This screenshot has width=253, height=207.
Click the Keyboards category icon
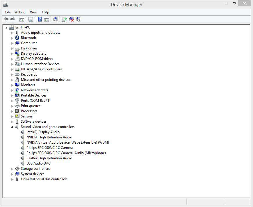(x=17, y=74)
